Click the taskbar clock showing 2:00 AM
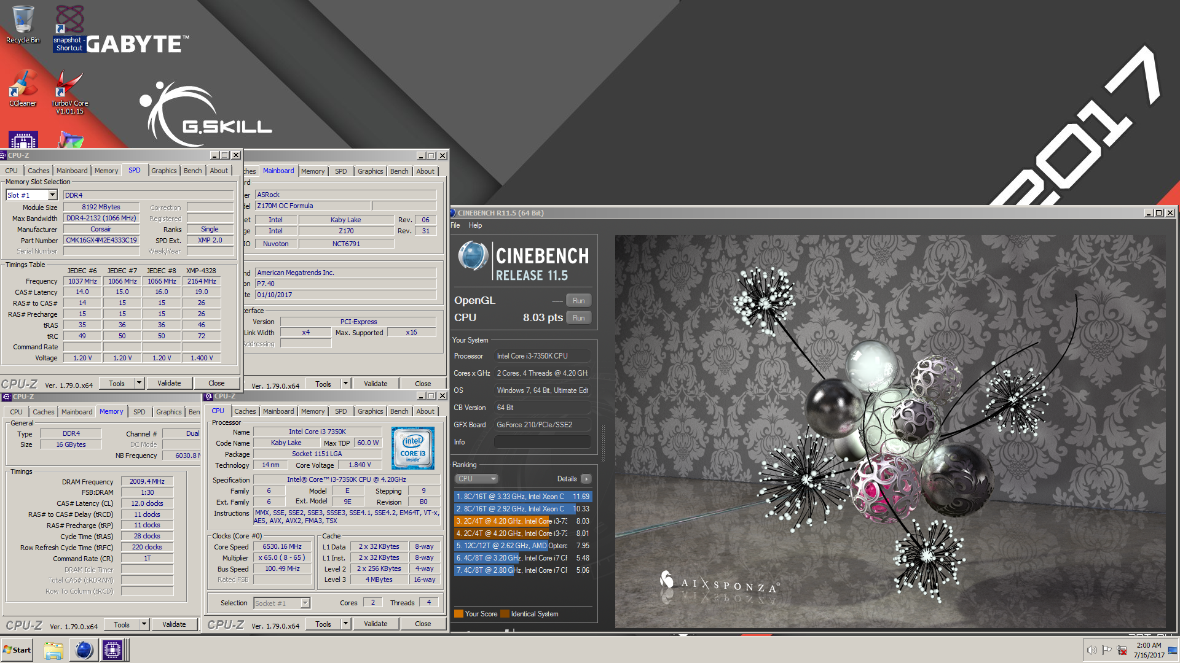This screenshot has height=663, width=1180. (1149, 650)
